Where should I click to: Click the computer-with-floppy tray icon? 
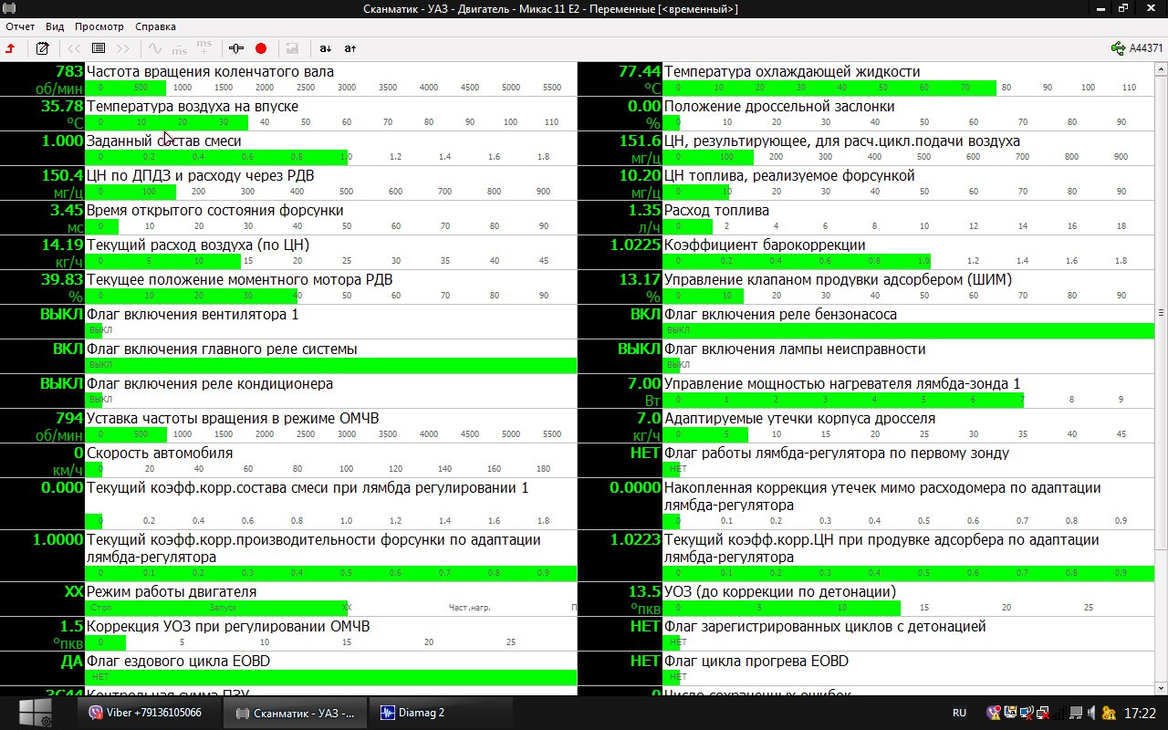(1010, 713)
